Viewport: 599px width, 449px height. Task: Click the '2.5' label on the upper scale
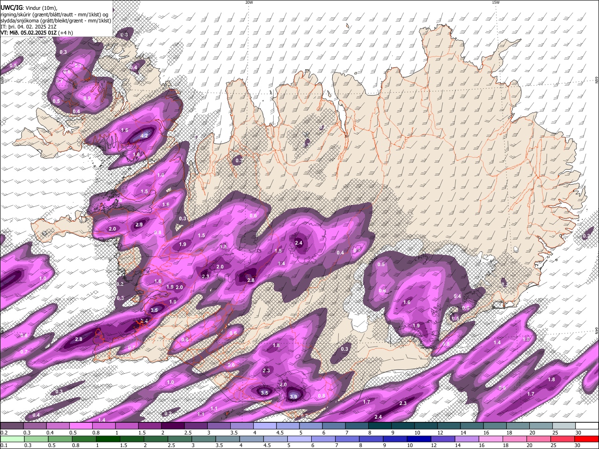[188, 433]
